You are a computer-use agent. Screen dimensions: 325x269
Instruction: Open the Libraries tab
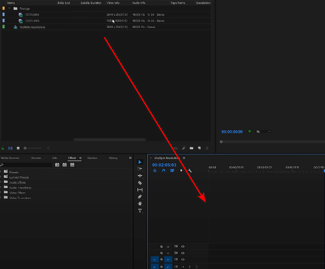coord(36,158)
